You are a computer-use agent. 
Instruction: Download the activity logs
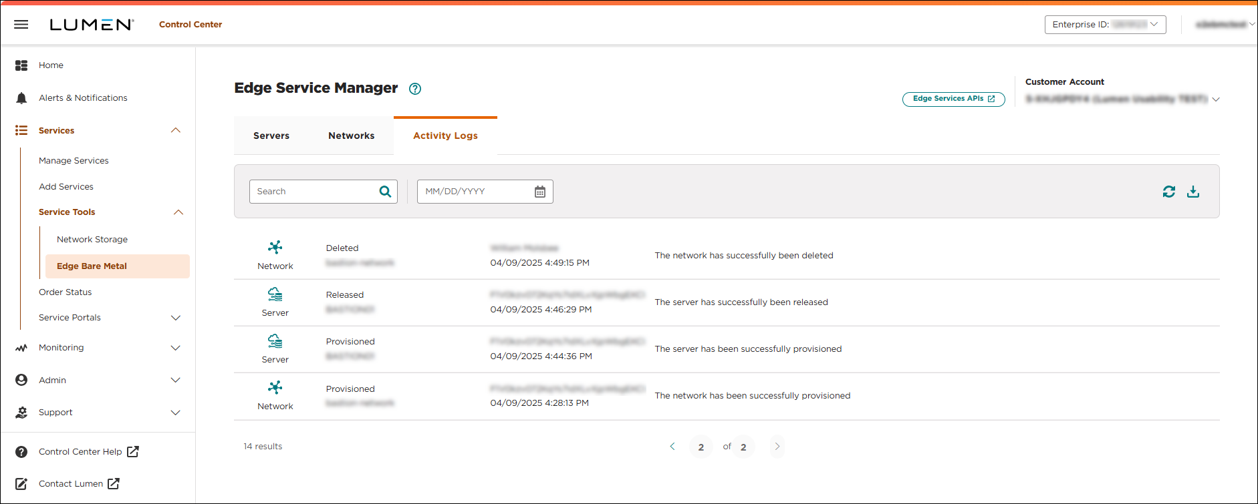pyautogui.click(x=1193, y=192)
